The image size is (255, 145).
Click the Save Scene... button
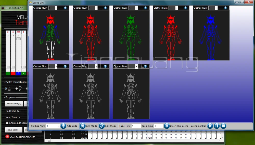[x=14, y=130]
